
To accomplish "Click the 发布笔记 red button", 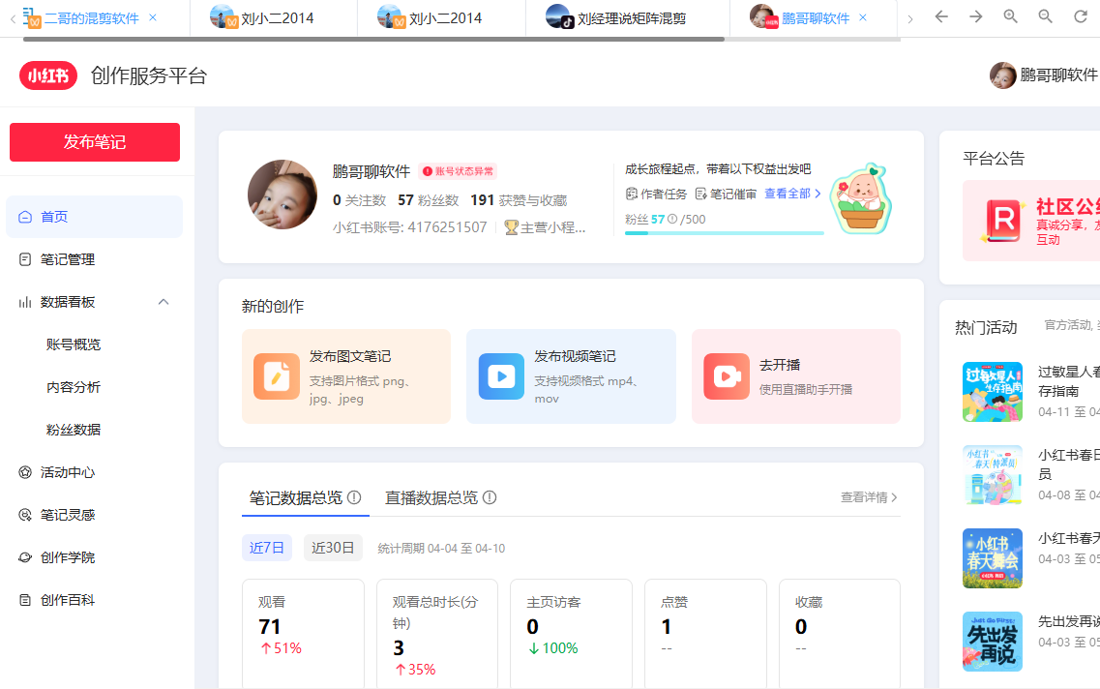I will (x=94, y=142).
